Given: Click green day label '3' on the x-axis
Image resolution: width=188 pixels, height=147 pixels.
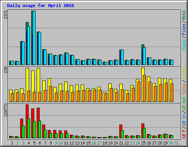Looking at the screenshot, I should coord(23,143).
